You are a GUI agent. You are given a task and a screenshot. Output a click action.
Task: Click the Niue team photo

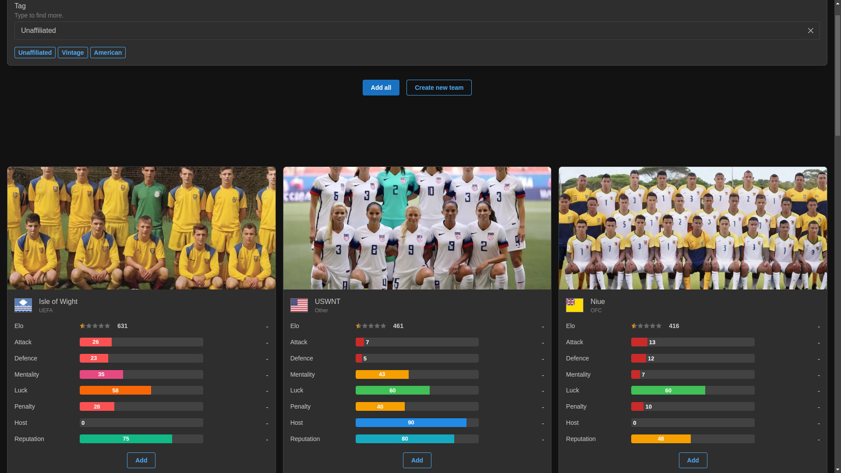click(692, 228)
